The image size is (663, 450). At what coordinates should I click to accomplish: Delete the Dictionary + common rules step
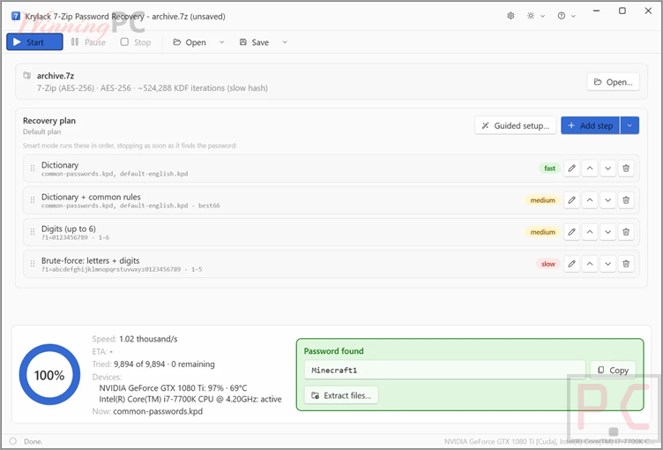point(626,199)
